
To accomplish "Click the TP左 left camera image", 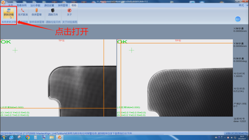I will [58, 78].
